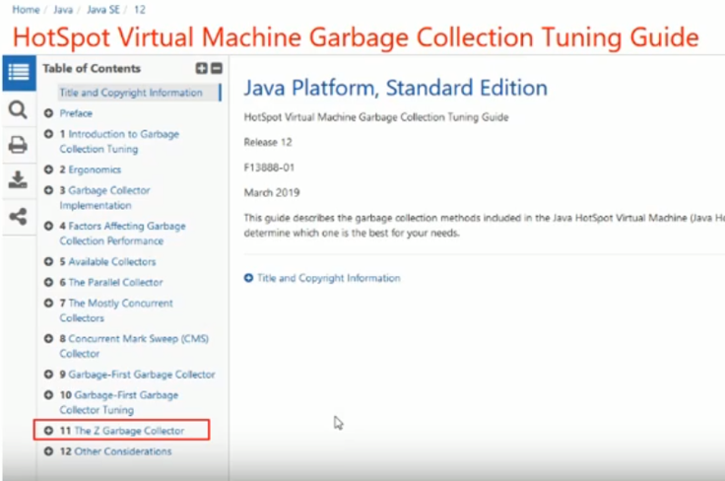The image size is (725, 481).
Task: Open the 12 version breadcrumb
Action: (140, 10)
